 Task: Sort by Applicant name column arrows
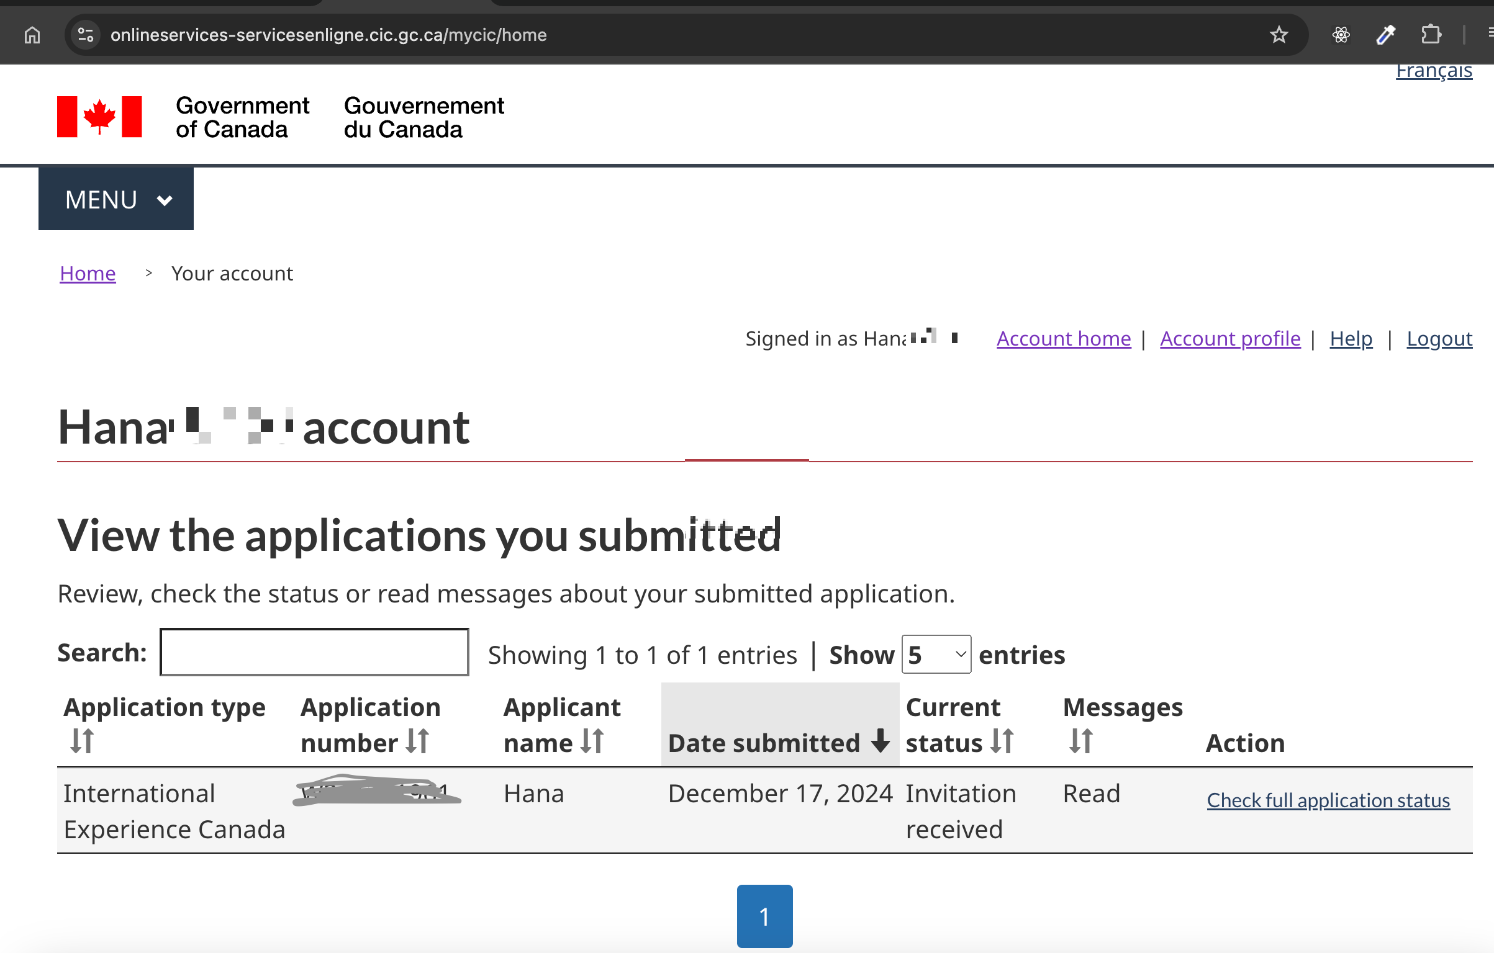coord(592,741)
